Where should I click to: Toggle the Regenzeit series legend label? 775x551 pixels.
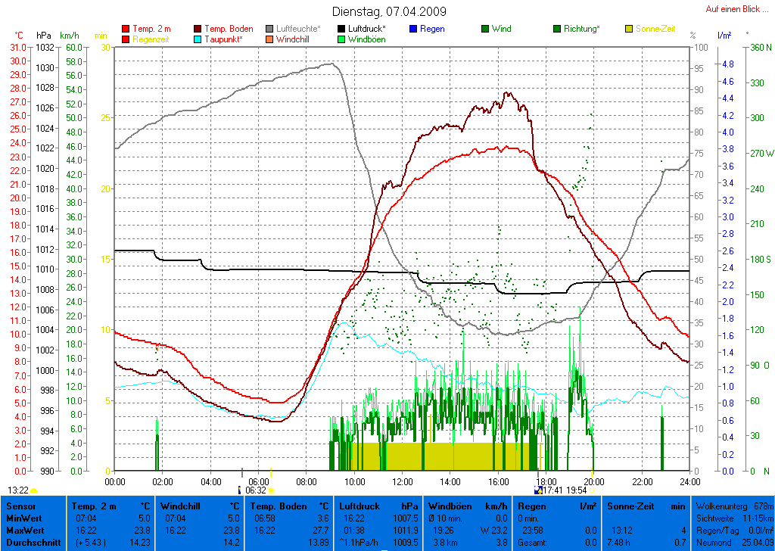(152, 39)
